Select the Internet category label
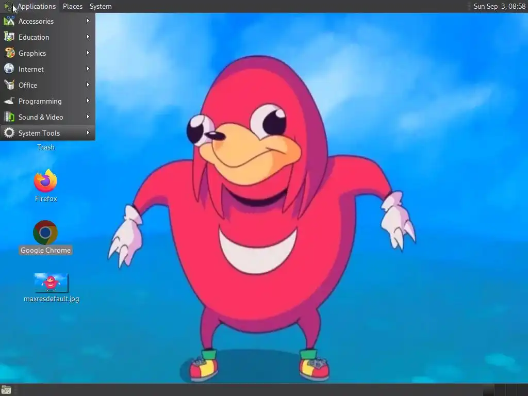 click(x=31, y=69)
